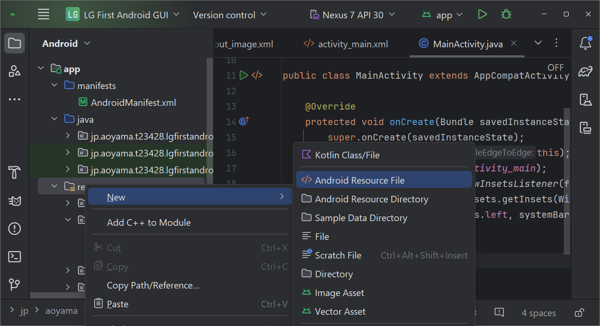The height and width of the screenshot is (326, 600).
Task: Select Android Resource File
Action: (x=384, y=180)
